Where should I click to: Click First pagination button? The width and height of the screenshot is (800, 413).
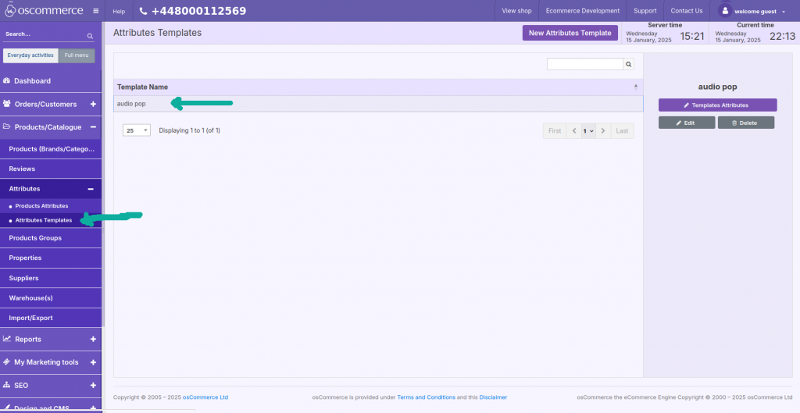(x=555, y=131)
